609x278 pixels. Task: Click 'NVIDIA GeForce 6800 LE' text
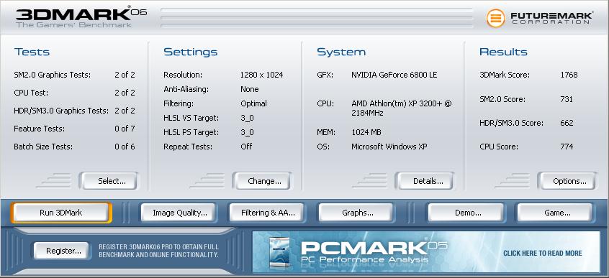coord(394,75)
